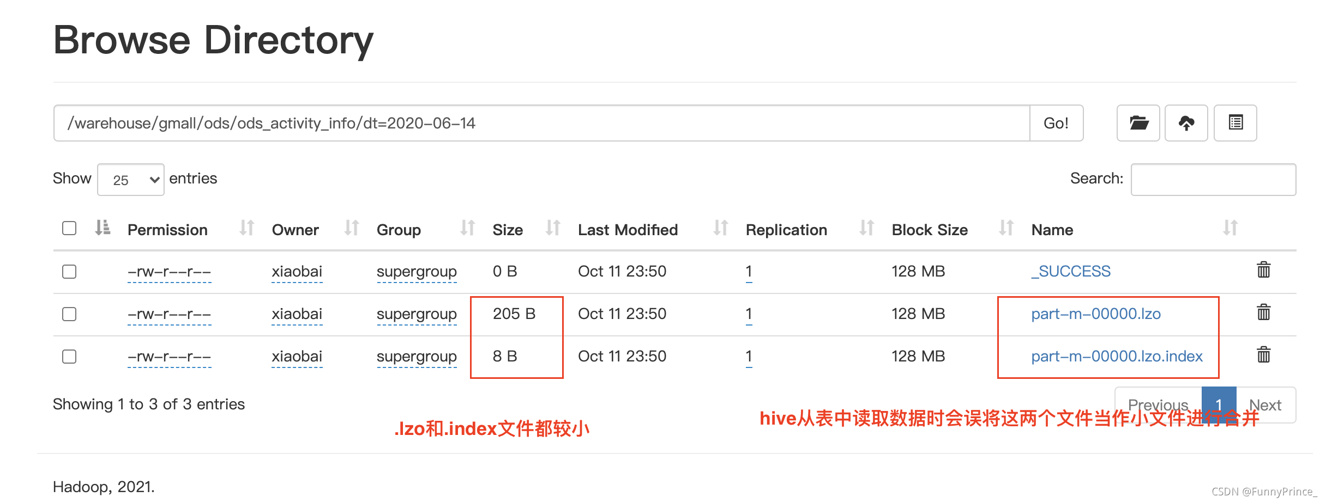Click the upload files cloud icon
1326x503 pixels.
click(1186, 123)
